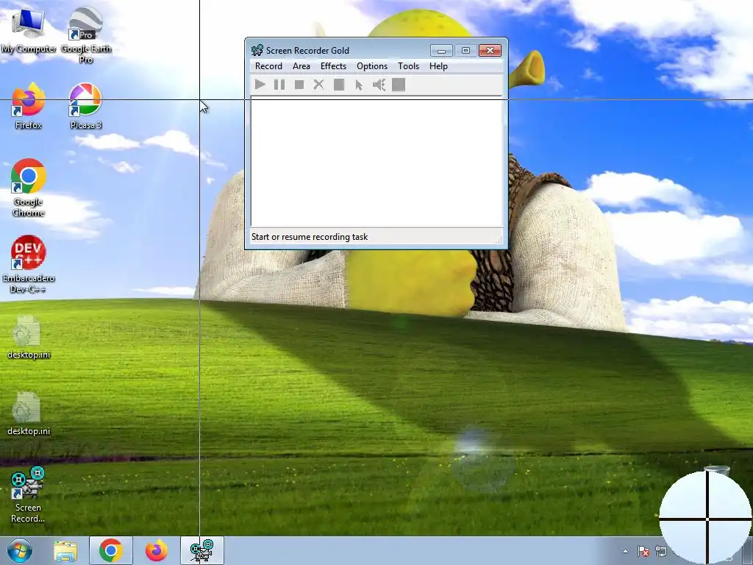Toggle audio recording with the speaker icon
The image size is (753, 565).
(379, 85)
